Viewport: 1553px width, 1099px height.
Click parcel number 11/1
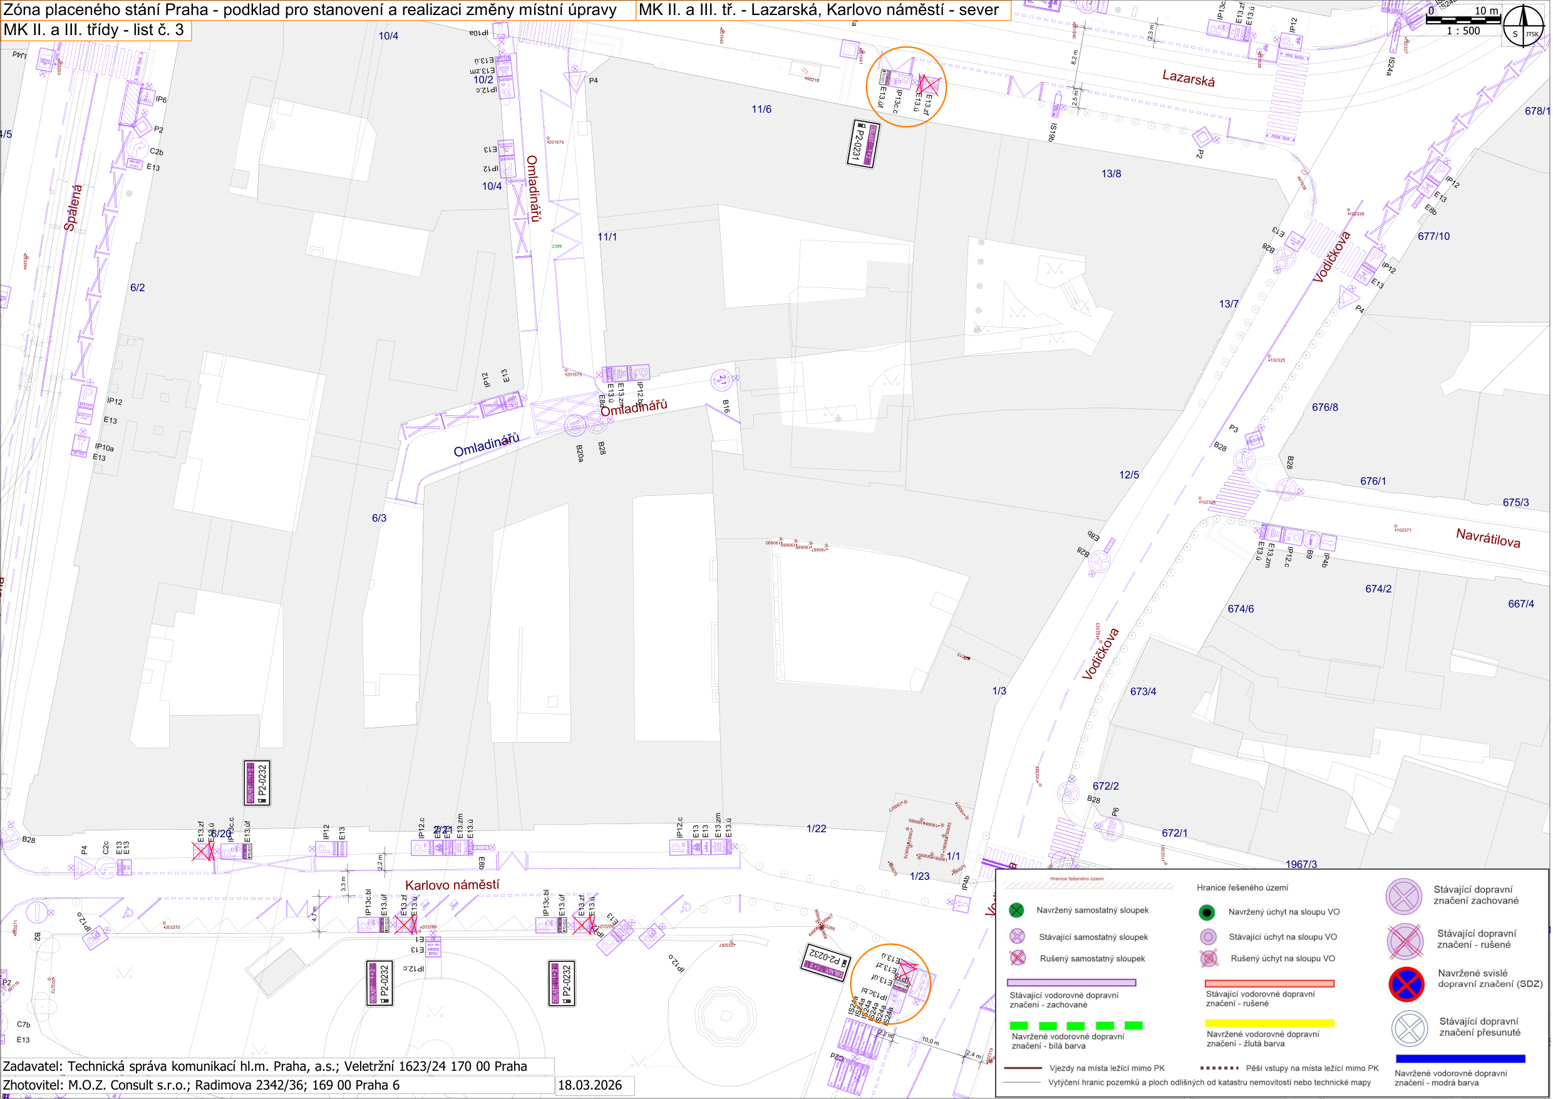[607, 237]
